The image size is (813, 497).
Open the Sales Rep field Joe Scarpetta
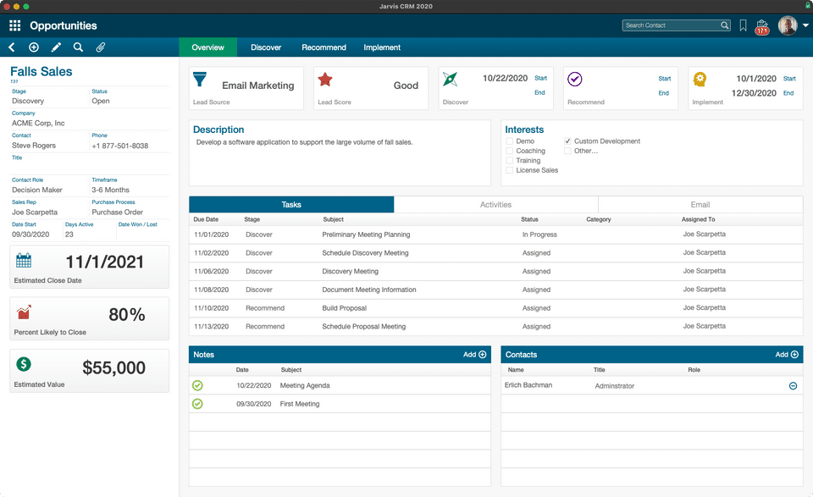point(50,213)
